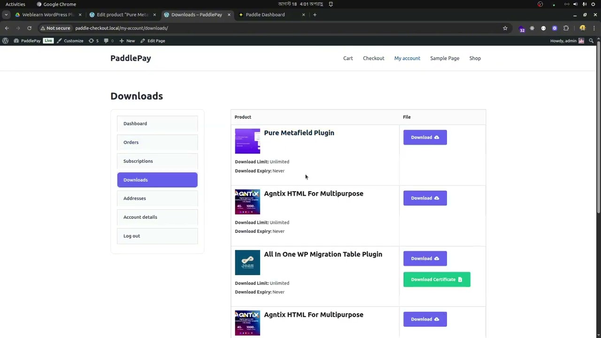Click Edit Page in the admin bar
This screenshot has width=601, height=338.
[153, 41]
